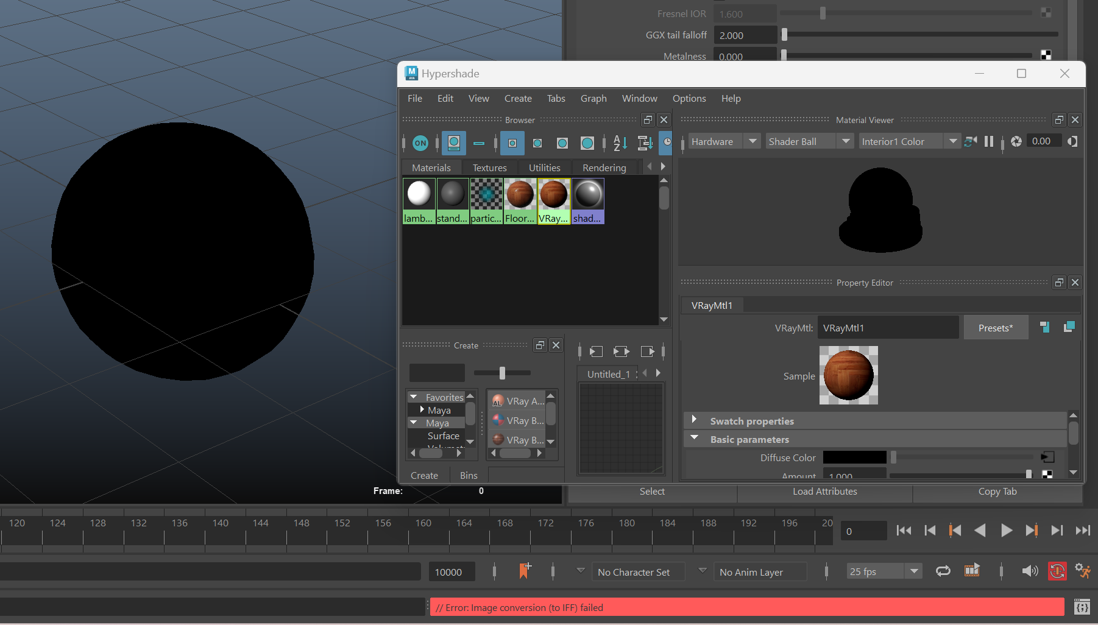Screen dimensions: 1098x625
Task: Toggle swatch updates with the ON button
Action: pos(420,143)
